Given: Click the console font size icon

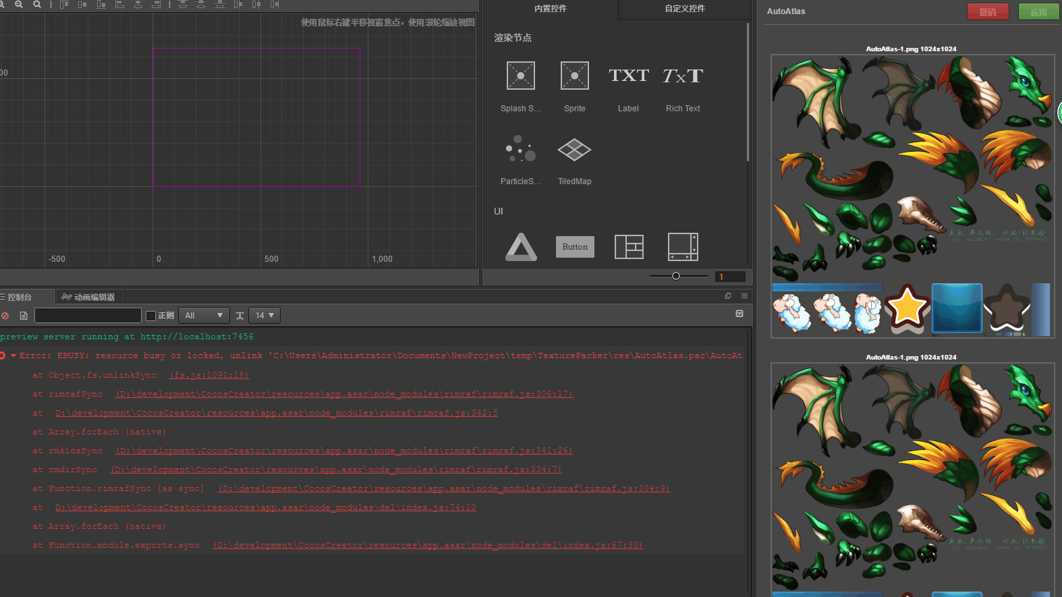Looking at the screenshot, I should tap(240, 316).
